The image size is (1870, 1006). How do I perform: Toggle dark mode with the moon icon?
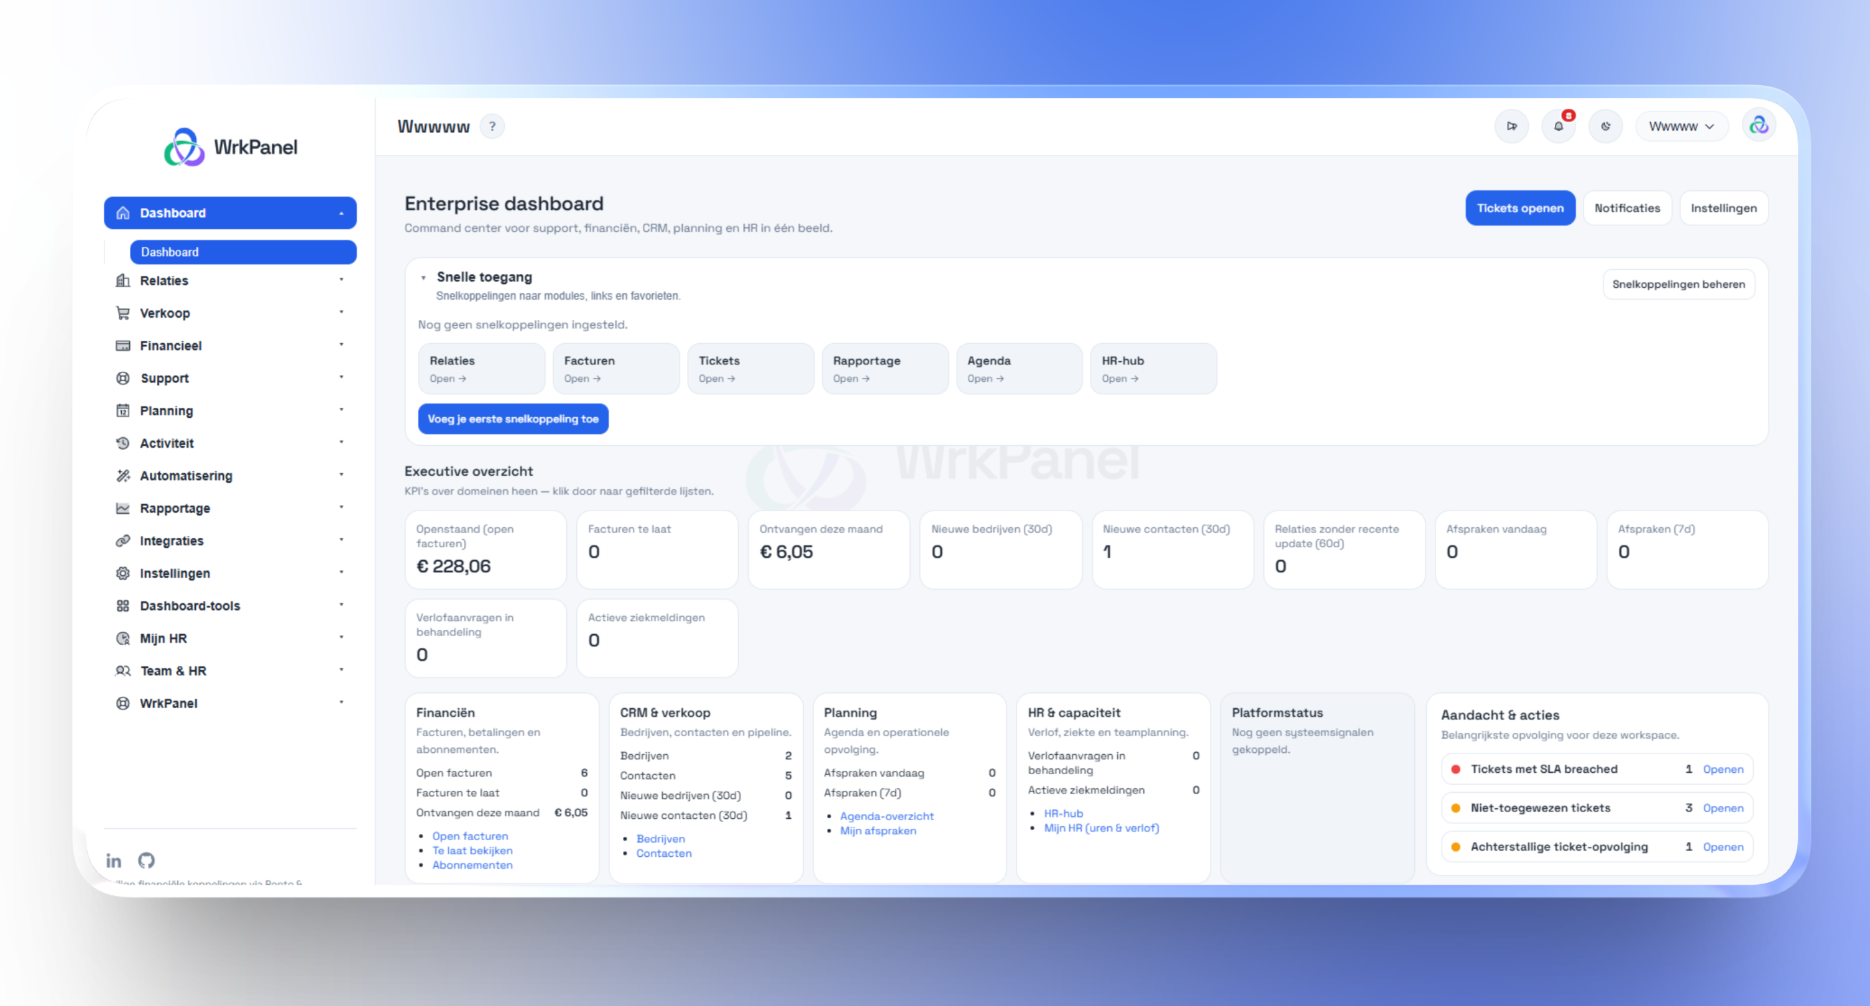tap(1606, 126)
